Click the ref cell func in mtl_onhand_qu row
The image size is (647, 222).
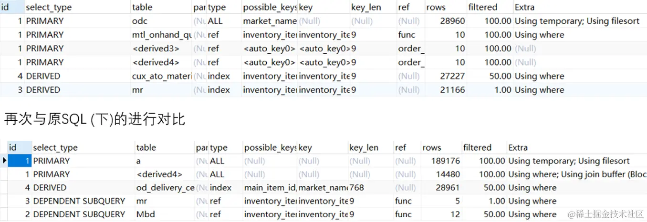coord(407,35)
